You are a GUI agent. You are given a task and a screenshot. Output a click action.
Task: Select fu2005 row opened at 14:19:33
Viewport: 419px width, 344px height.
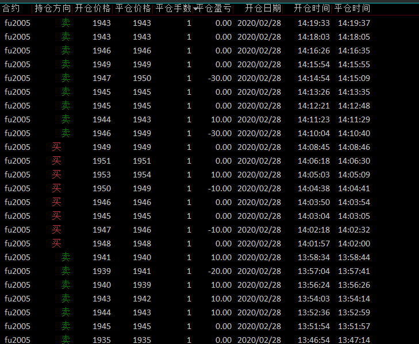tap(187, 23)
